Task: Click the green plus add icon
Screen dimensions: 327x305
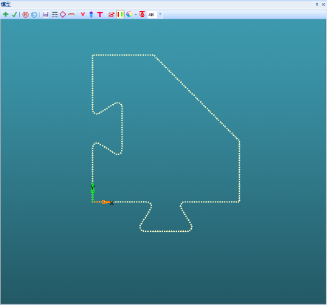Action: (6, 14)
